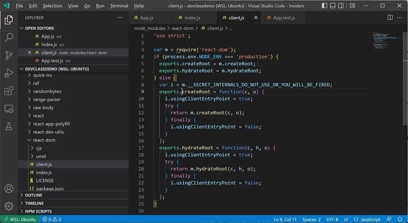
Task: Open the Source Control view icon
Action: (8, 55)
